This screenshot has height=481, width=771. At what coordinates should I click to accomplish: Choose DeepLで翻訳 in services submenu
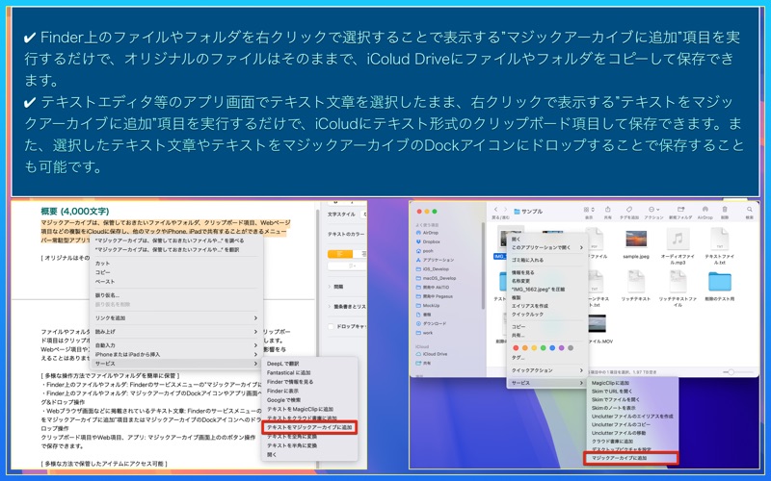click(309, 364)
